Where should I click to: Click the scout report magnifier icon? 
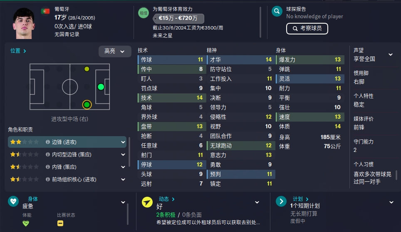(x=277, y=11)
